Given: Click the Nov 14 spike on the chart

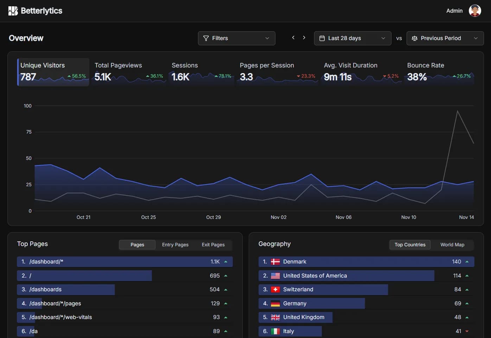Looking at the screenshot, I should tap(458, 112).
